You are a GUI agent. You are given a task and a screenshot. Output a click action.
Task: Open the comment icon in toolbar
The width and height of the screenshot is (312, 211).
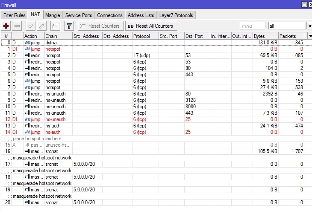tap(55, 26)
